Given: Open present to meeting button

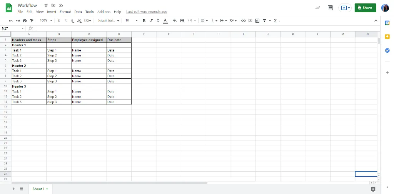Looking at the screenshot, I should pyautogui.click(x=345, y=8).
